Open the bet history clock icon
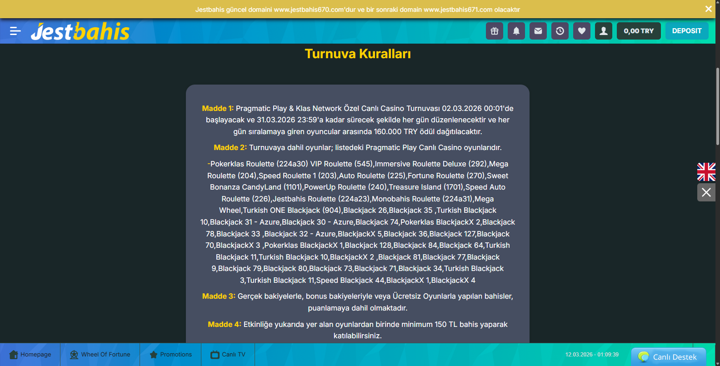Image resolution: width=720 pixels, height=366 pixels. point(560,31)
